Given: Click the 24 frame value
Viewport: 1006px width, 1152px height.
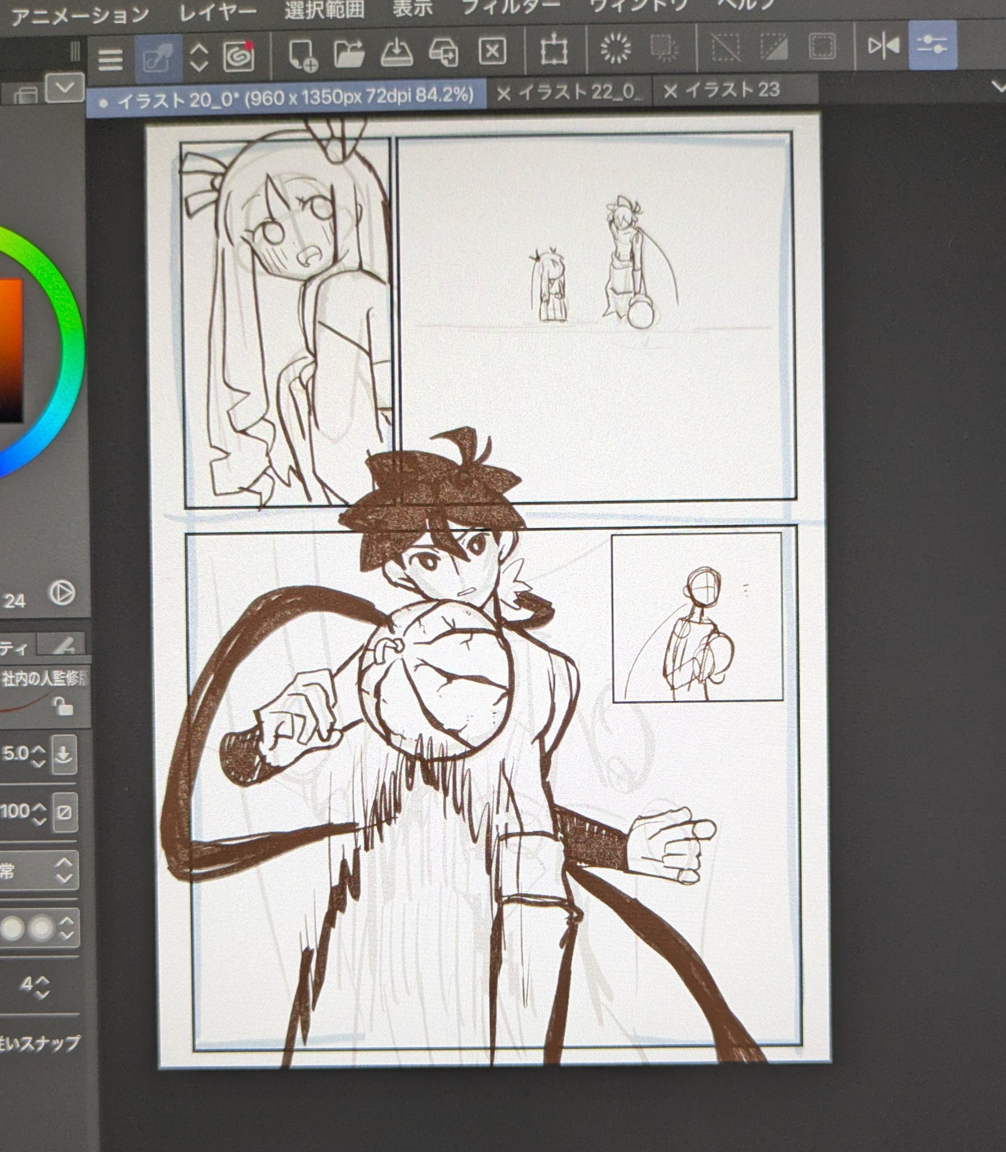Looking at the screenshot, I should (x=15, y=601).
